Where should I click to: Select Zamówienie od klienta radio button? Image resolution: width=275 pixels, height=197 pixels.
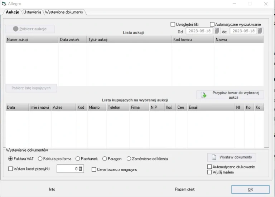point(129,159)
